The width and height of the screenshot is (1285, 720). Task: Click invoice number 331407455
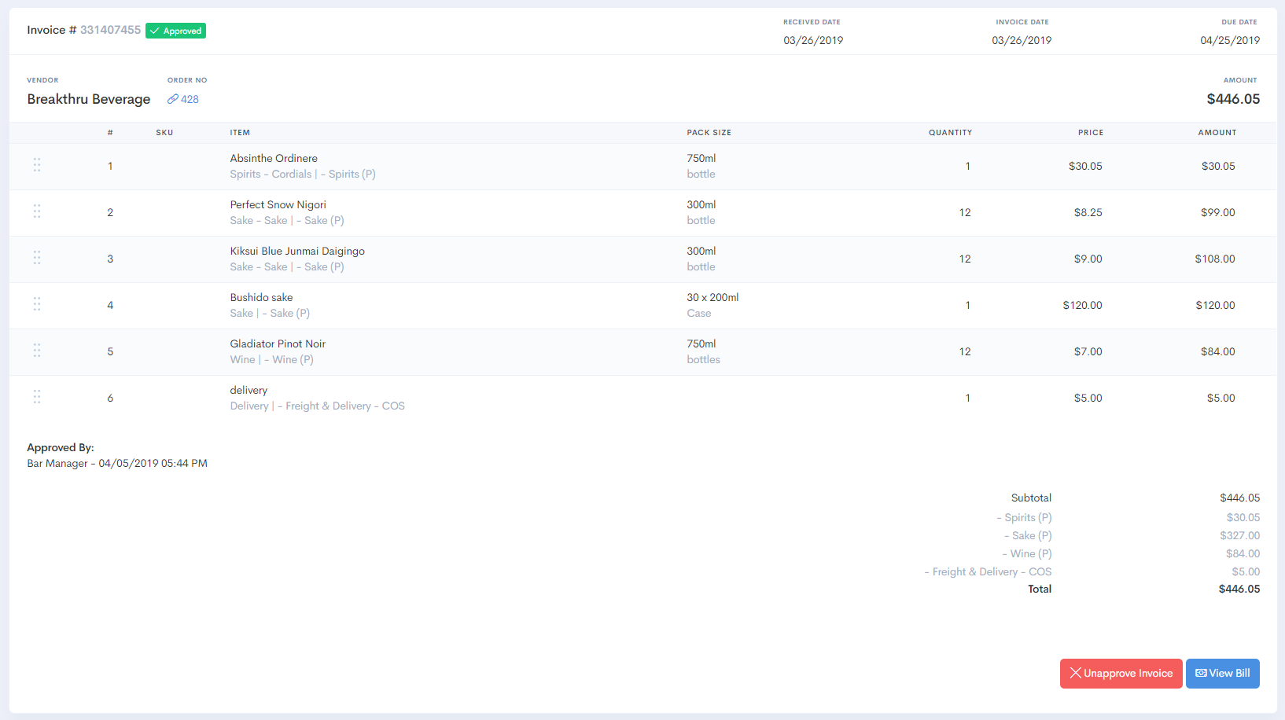[x=110, y=30]
